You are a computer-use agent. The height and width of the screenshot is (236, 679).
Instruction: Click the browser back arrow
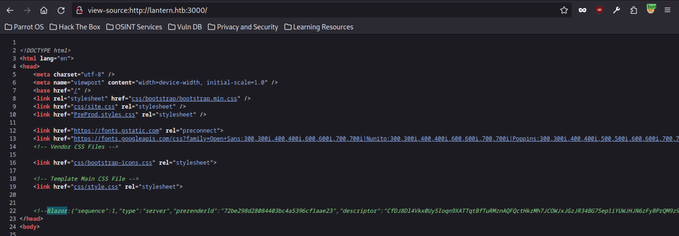click(x=10, y=10)
